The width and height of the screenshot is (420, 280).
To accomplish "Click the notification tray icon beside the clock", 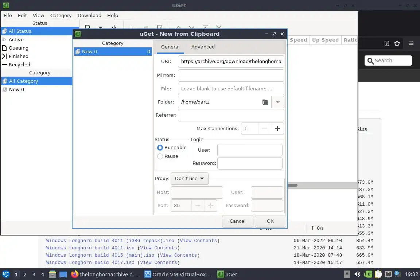I will click(x=398, y=274).
